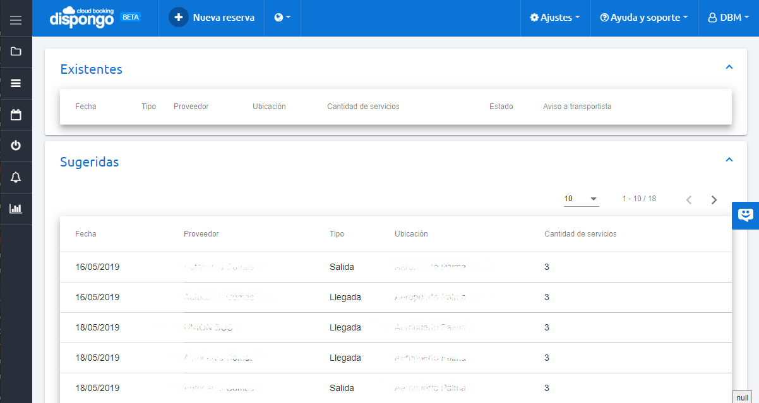Click the power icon in the sidebar
759x403 pixels.
pyautogui.click(x=16, y=146)
